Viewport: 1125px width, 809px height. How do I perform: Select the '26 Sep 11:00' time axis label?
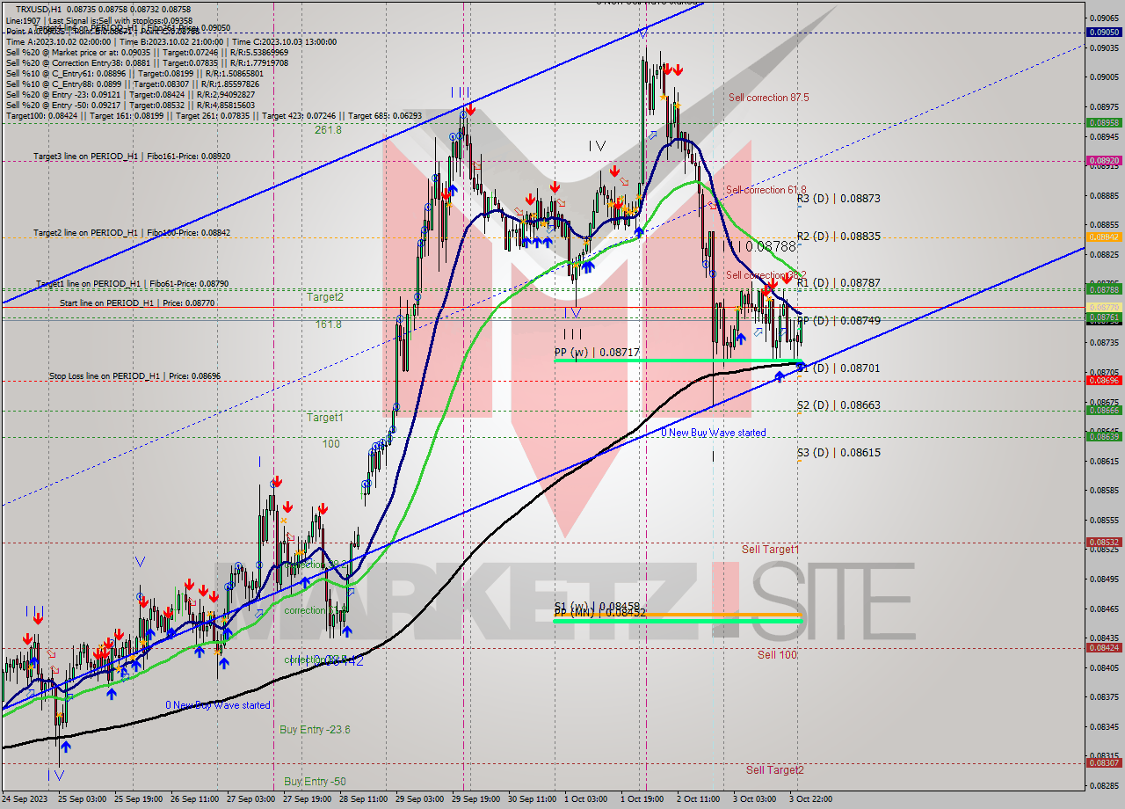[x=195, y=799]
